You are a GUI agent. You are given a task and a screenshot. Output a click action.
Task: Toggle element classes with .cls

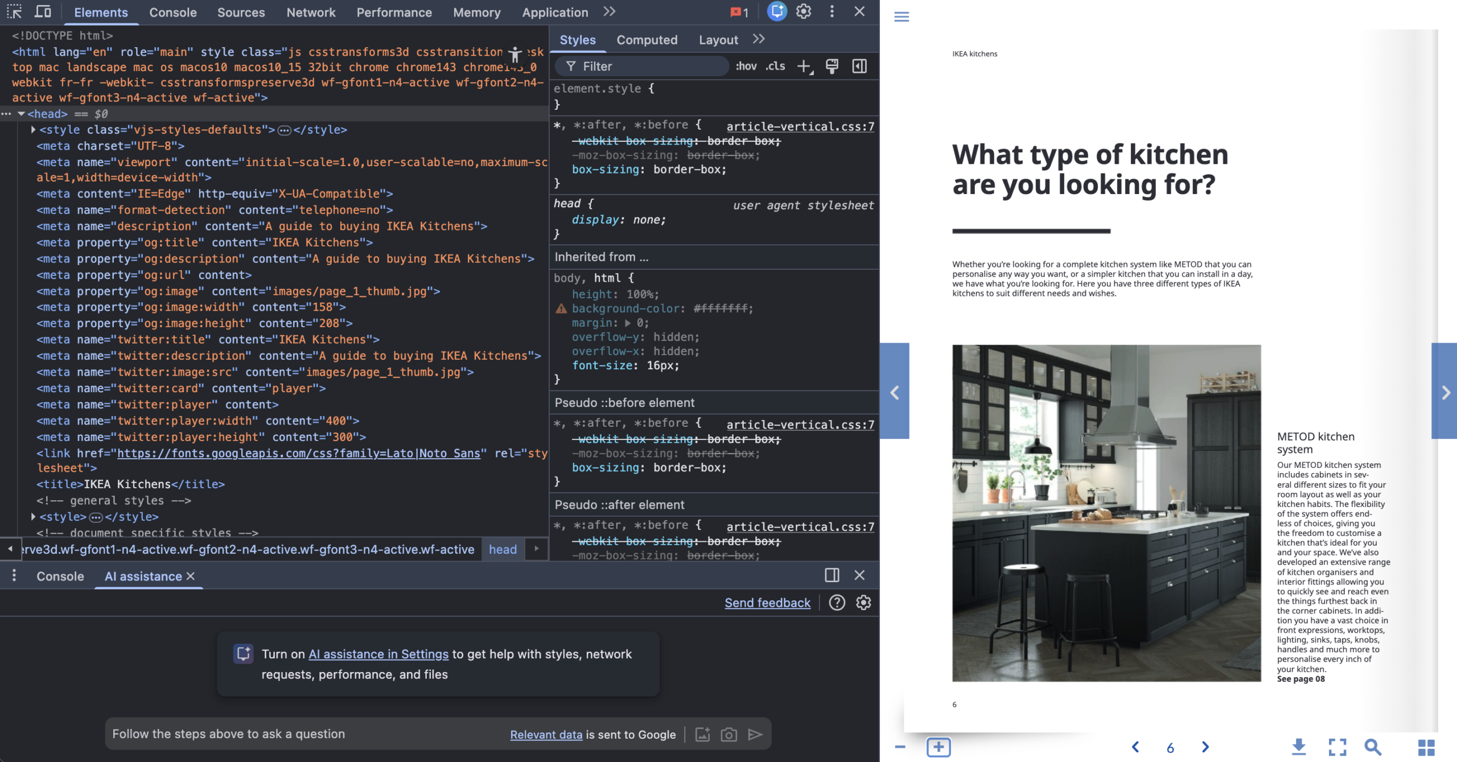tap(774, 66)
